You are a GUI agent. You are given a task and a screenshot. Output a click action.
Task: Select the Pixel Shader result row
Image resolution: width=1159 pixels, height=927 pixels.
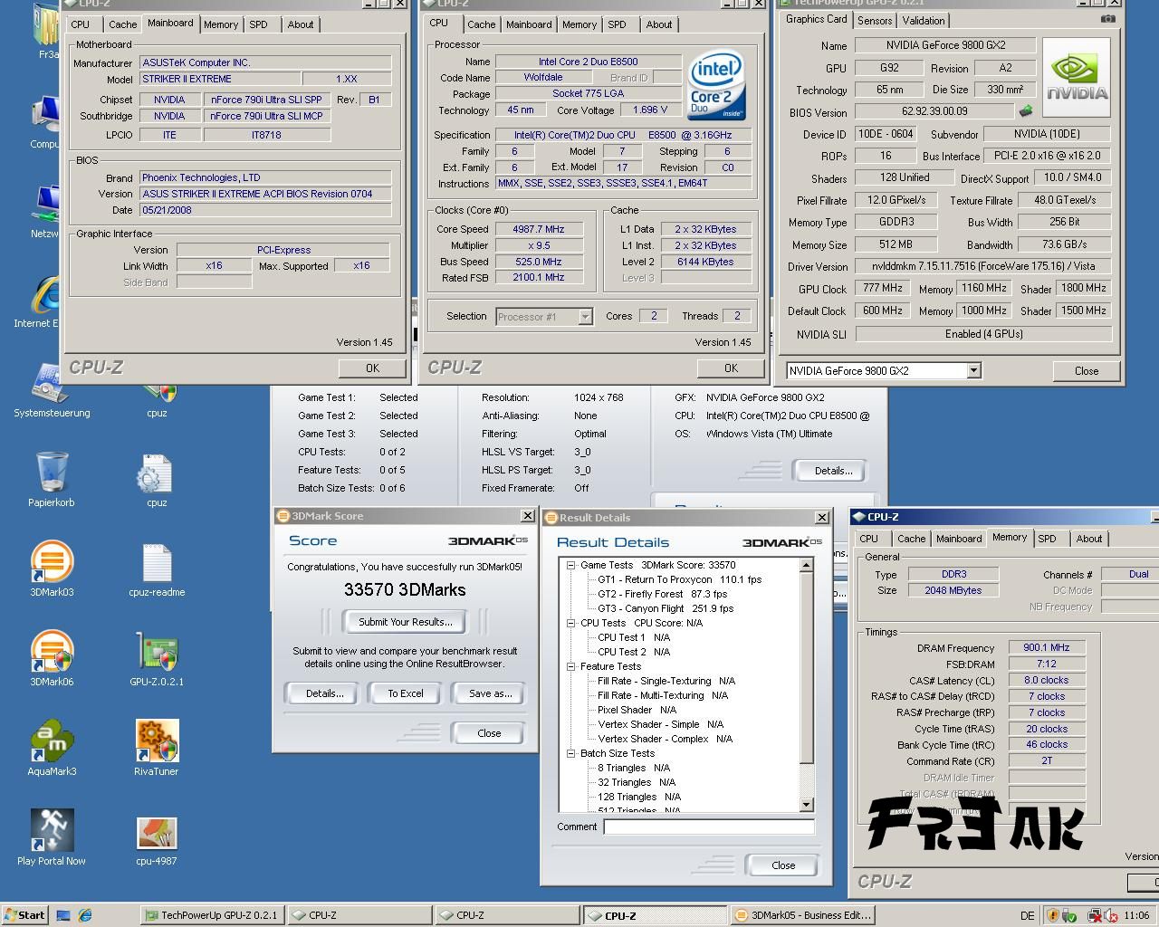pyautogui.click(x=637, y=710)
